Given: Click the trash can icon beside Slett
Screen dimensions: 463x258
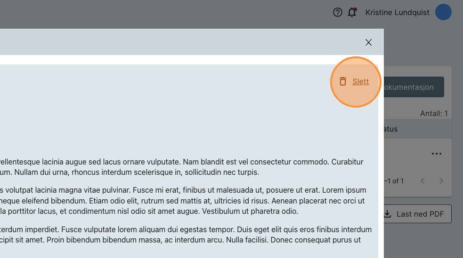Looking at the screenshot, I should [343, 82].
